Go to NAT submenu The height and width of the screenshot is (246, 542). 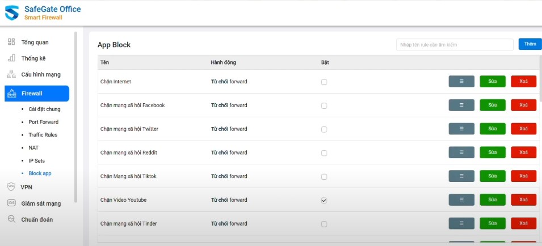(x=33, y=148)
